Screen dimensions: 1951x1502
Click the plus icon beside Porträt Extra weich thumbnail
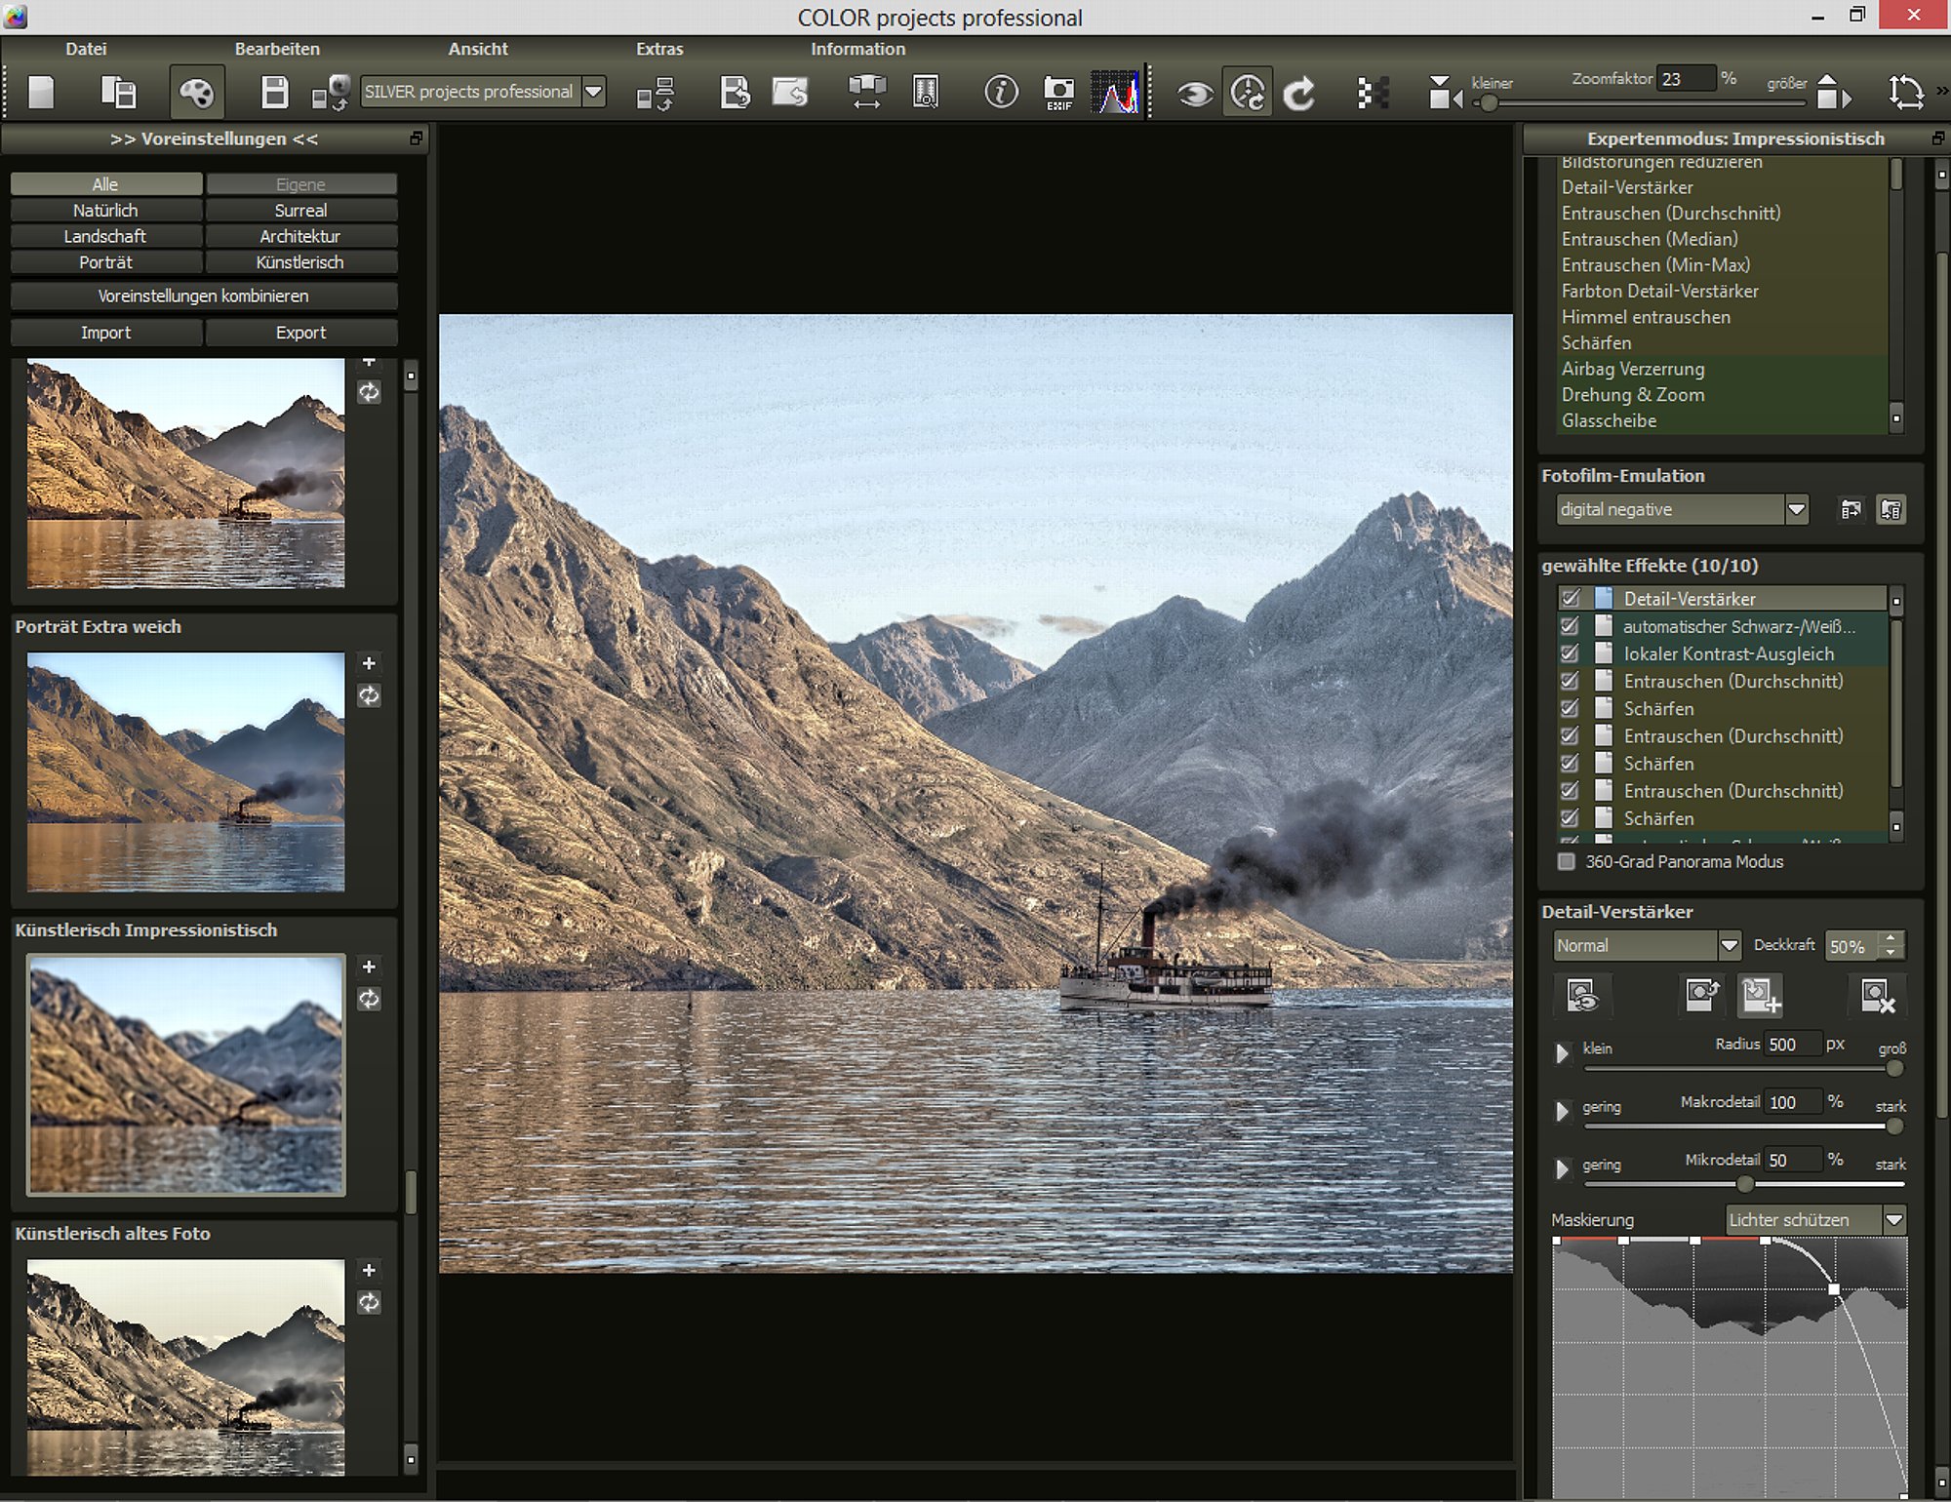click(x=369, y=663)
